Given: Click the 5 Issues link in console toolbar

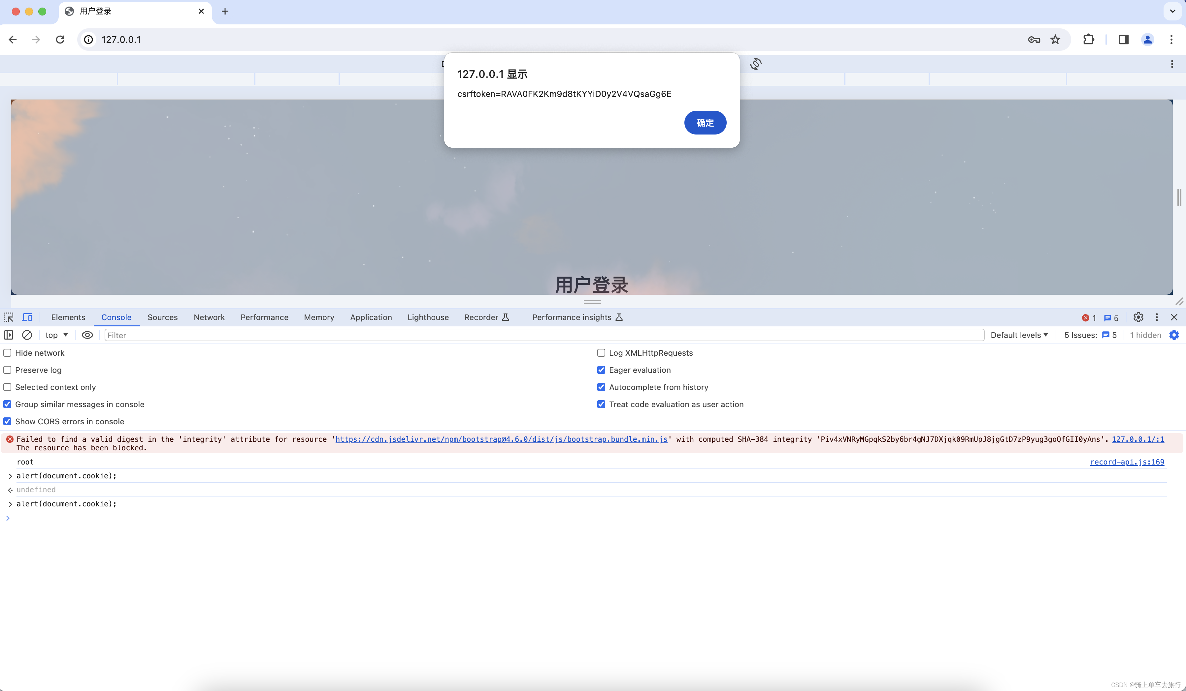Looking at the screenshot, I should pos(1090,335).
